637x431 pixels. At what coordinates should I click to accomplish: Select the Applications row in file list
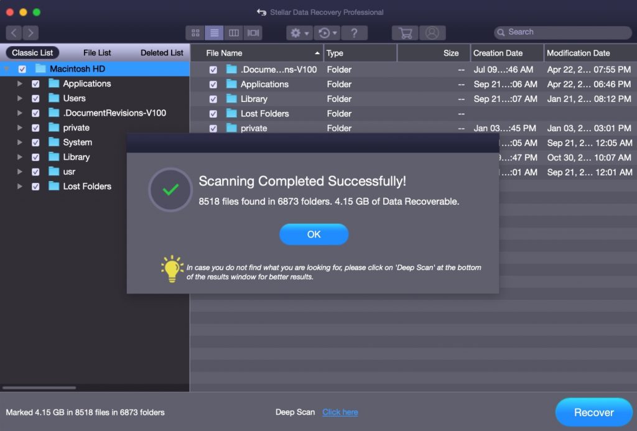tap(413, 84)
